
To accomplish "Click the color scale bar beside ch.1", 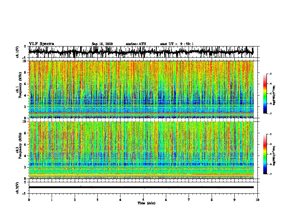I will pos(265,94).
